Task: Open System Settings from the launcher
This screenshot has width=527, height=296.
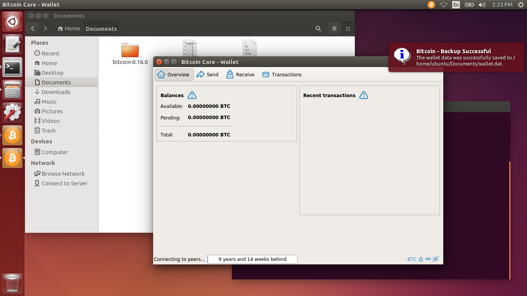Action: tap(12, 113)
